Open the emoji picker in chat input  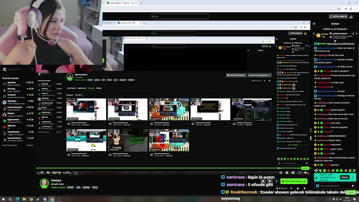(x=353, y=186)
